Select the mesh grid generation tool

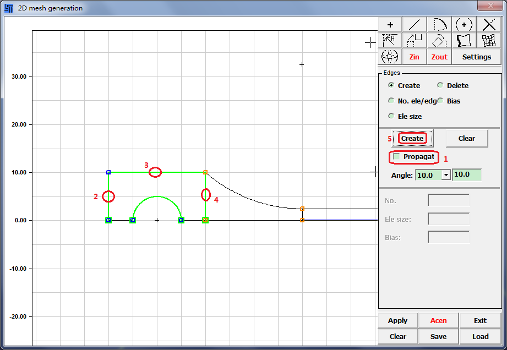click(489, 40)
